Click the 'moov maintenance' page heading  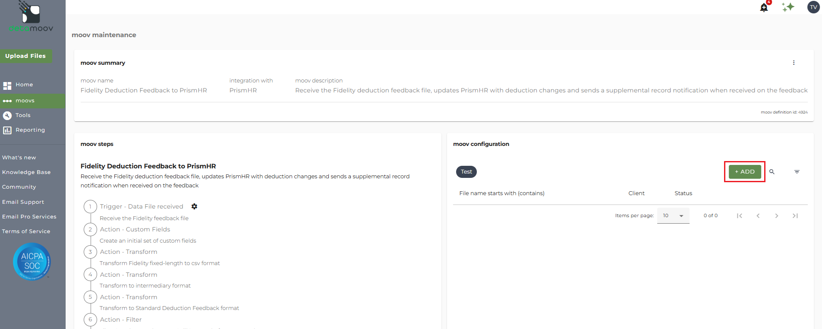click(x=104, y=35)
